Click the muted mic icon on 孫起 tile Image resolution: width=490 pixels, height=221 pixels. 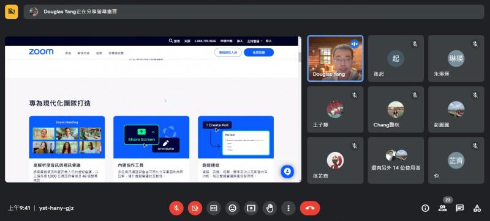pos(415,44)
